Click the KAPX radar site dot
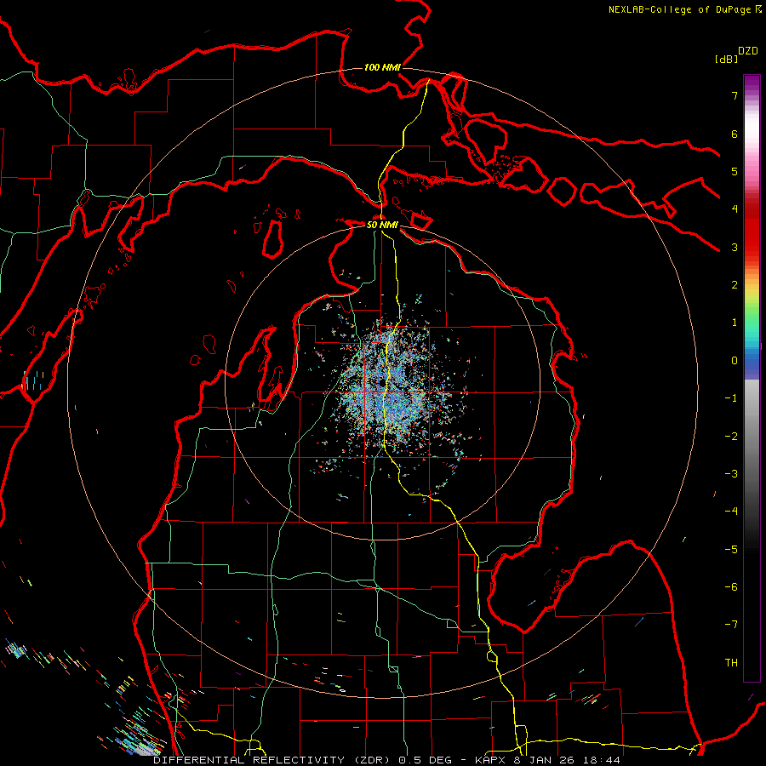The height and width of the screenshot is (766, 766). point(382,383)
